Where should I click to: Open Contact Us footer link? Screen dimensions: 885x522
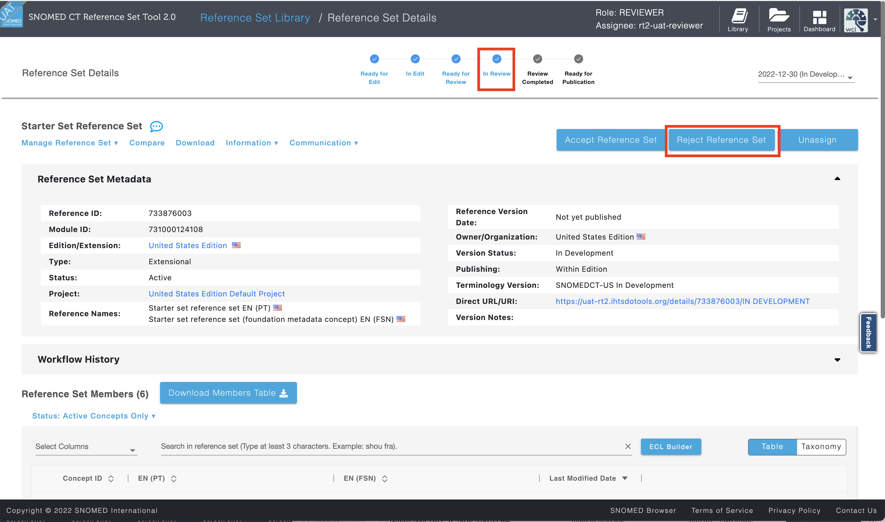pos(856,510)
